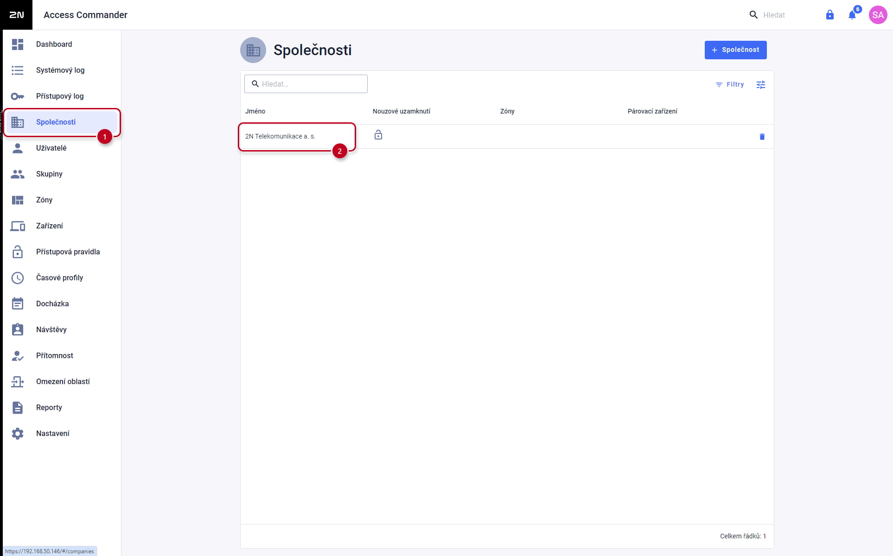Click the Zařízení devices icon
The height and width of the screenshot is (556, 893).
pyautogui.click(x=18, y=226)
